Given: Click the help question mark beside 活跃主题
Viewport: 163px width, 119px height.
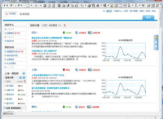Looking at the screenshot, I should coord(65,25).
